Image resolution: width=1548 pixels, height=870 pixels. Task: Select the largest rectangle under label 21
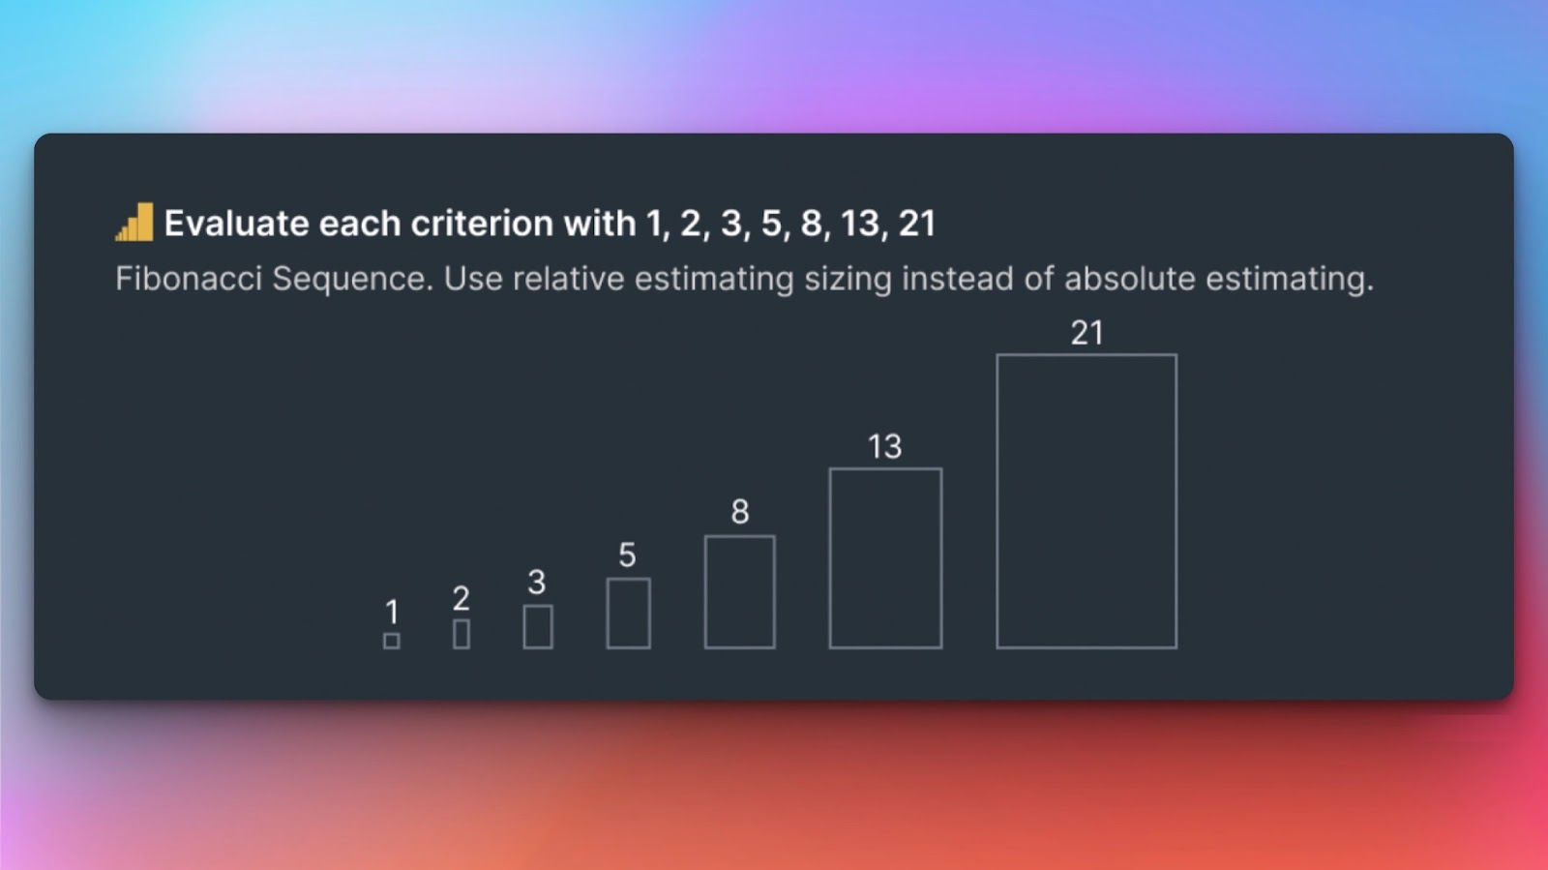[1087, 501]
